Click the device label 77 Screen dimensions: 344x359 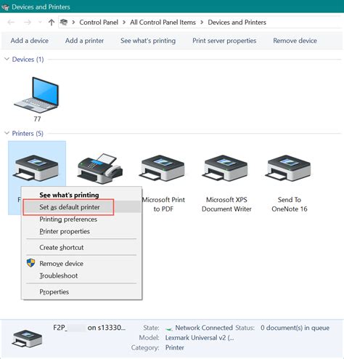pyautogui.click(x=37, y=119)
